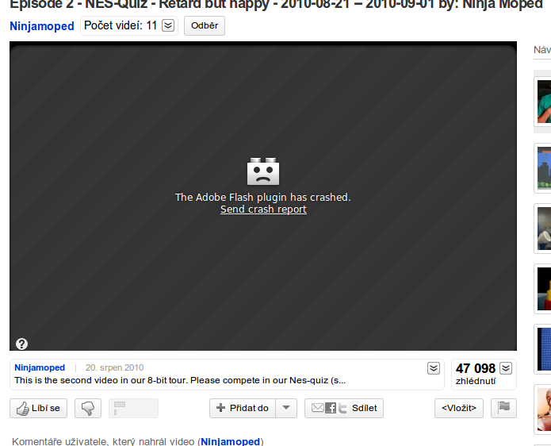Open Ninjamoped channel link near title
Screen dimensions: 551x446
point(42,26)
